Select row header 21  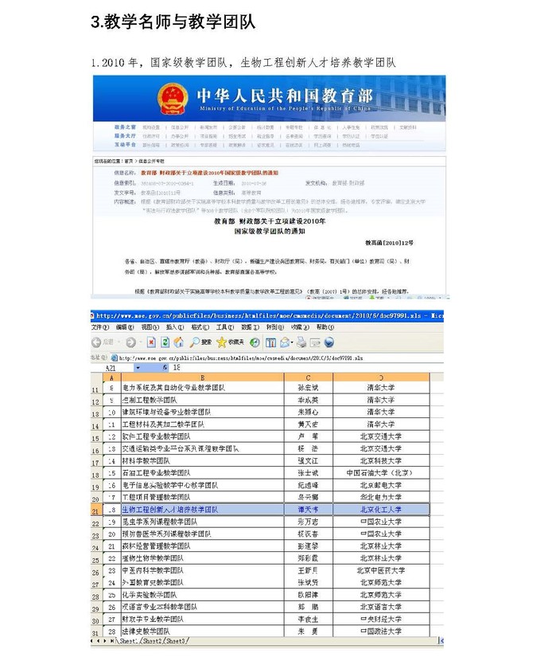pyautogui.click(x=95, y=510)
